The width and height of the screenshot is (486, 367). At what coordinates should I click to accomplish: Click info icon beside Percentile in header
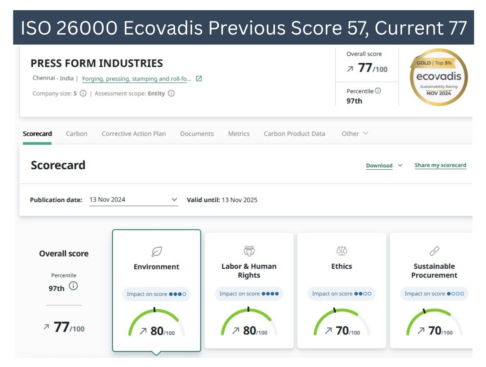tap(378, 91)
